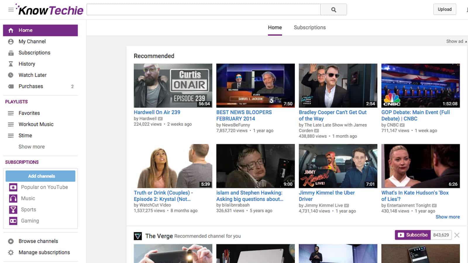Click the Stime playlist icon

pyautogui.click(x=11, y=136)
